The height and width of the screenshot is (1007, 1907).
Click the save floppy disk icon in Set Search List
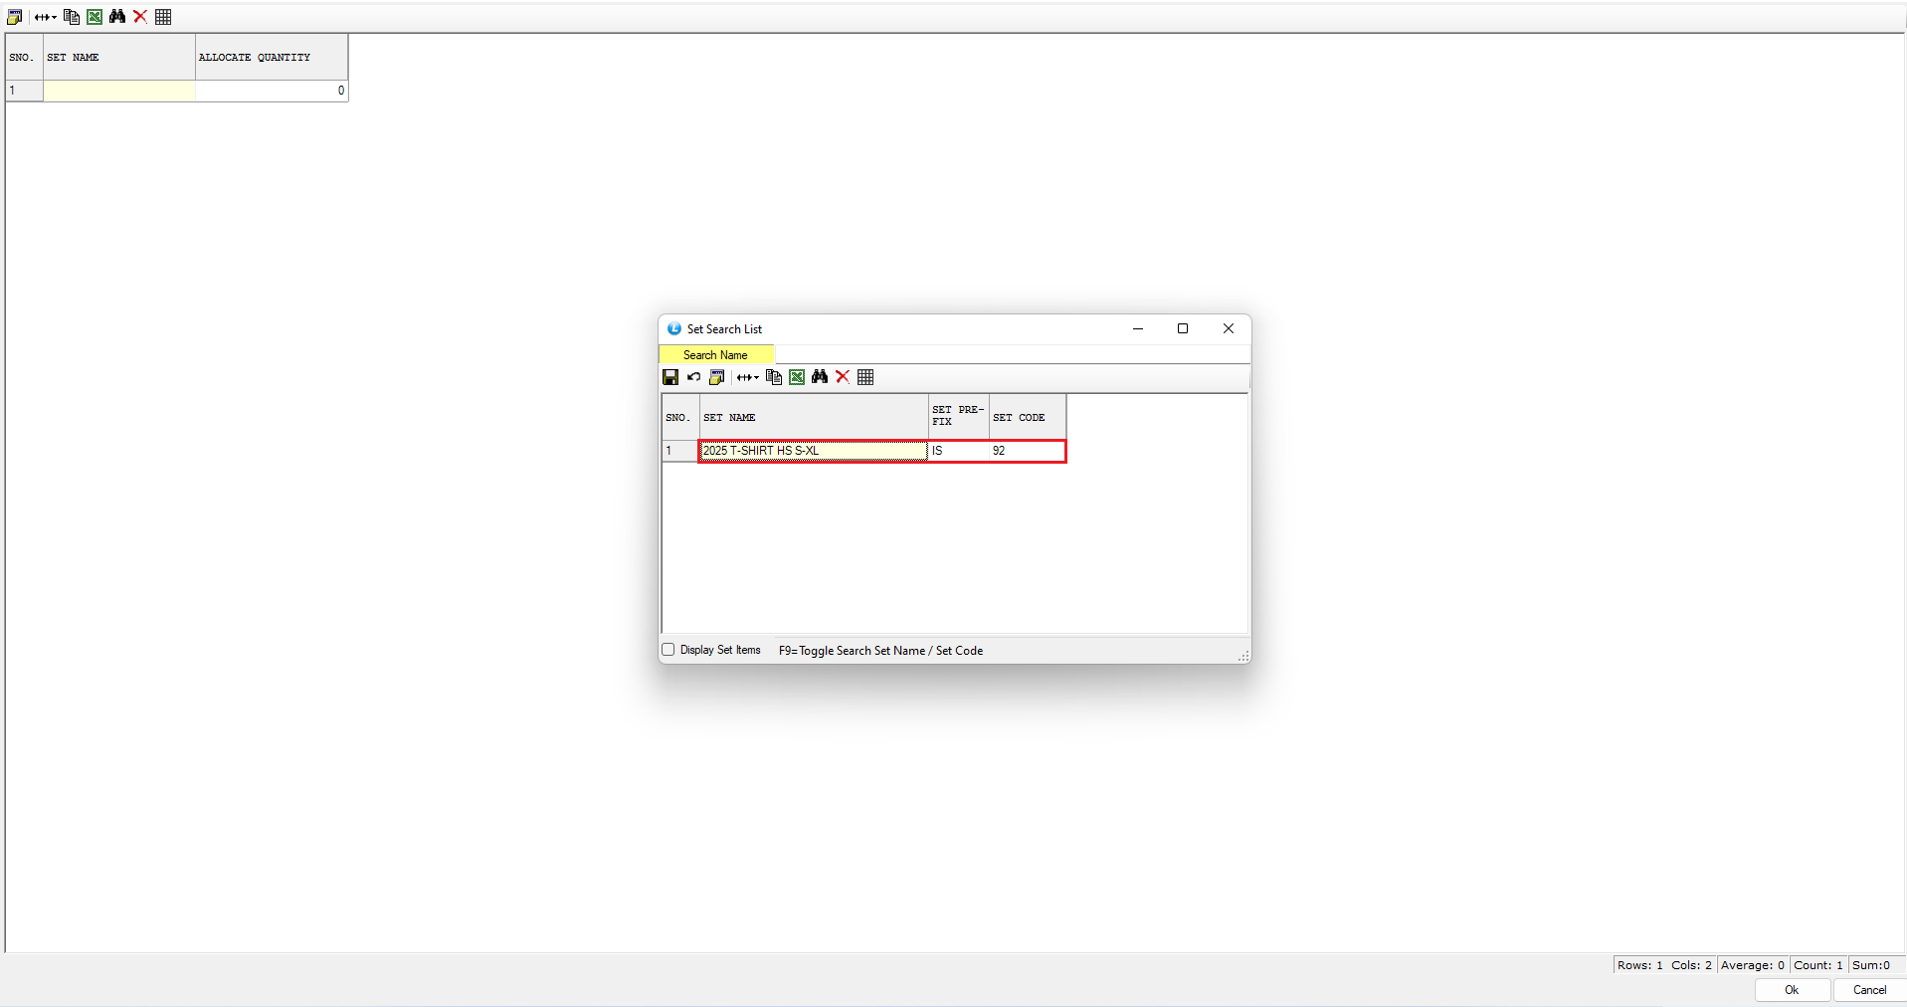[670, 377]
